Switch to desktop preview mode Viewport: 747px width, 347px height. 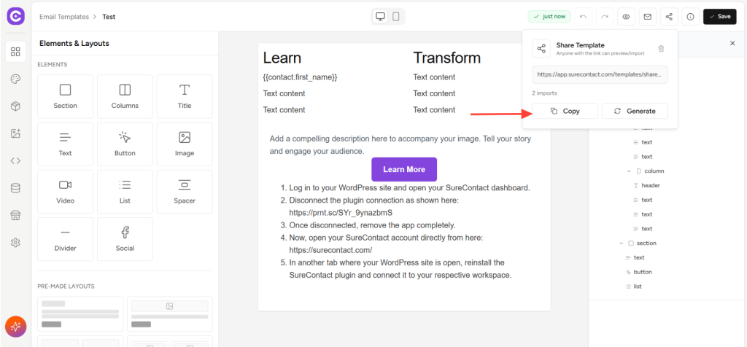[380, 16]
